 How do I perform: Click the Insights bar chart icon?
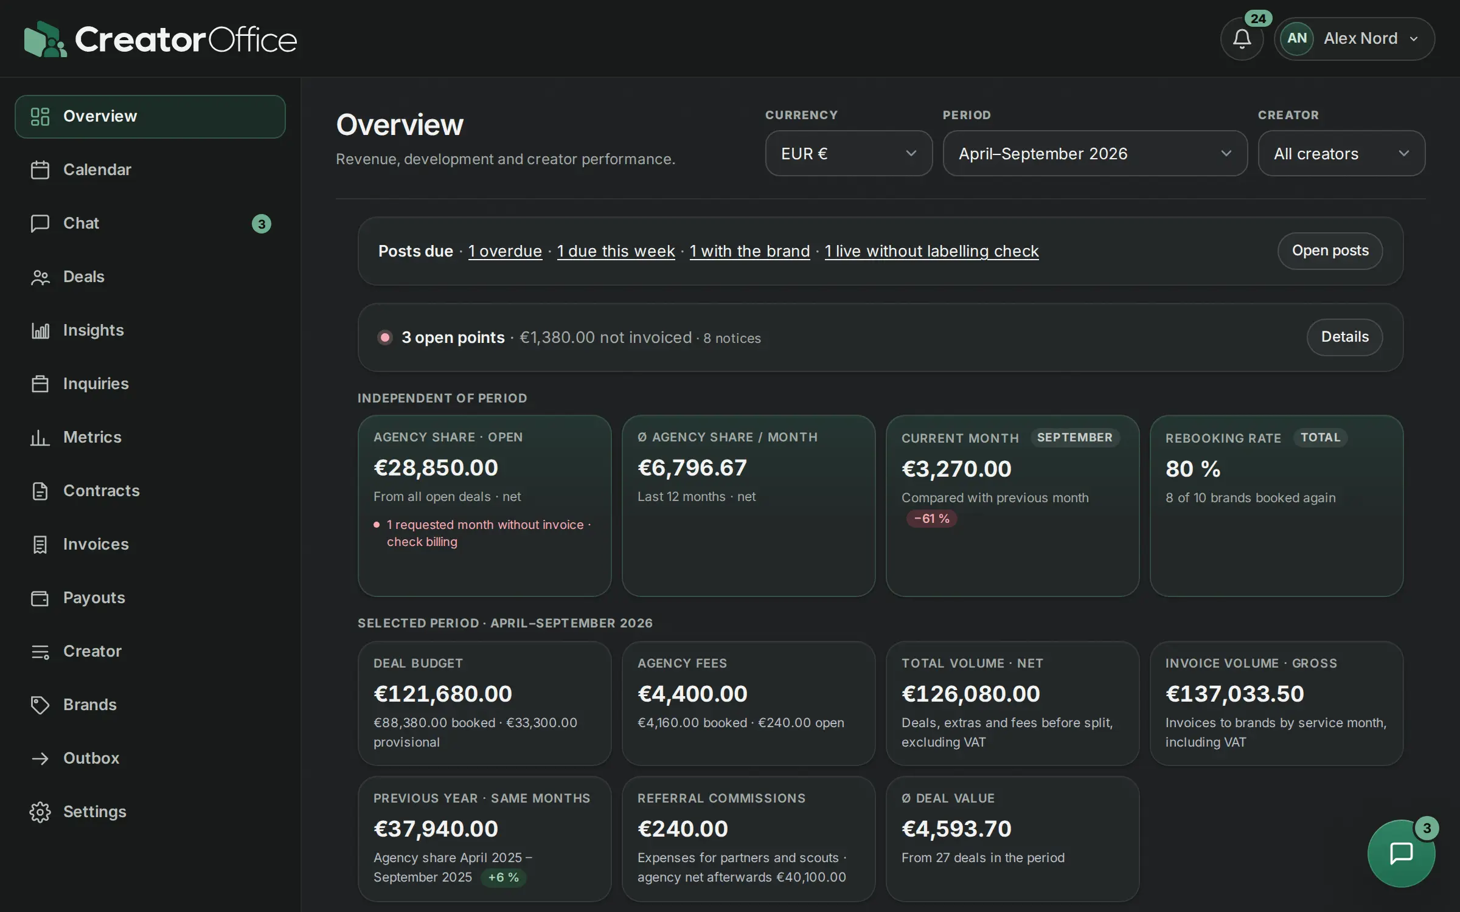click(40, 331)
